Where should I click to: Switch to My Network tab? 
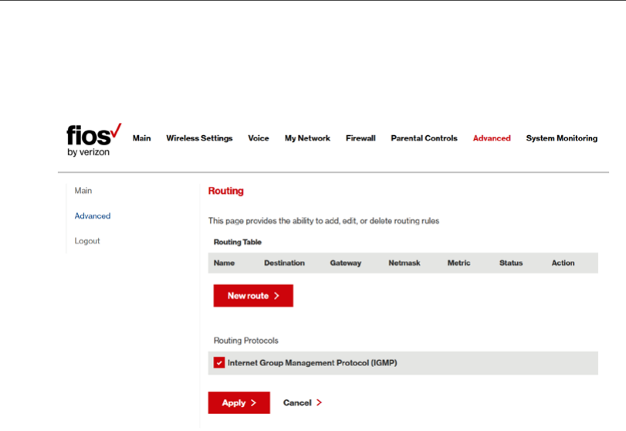tap(307, 138)
